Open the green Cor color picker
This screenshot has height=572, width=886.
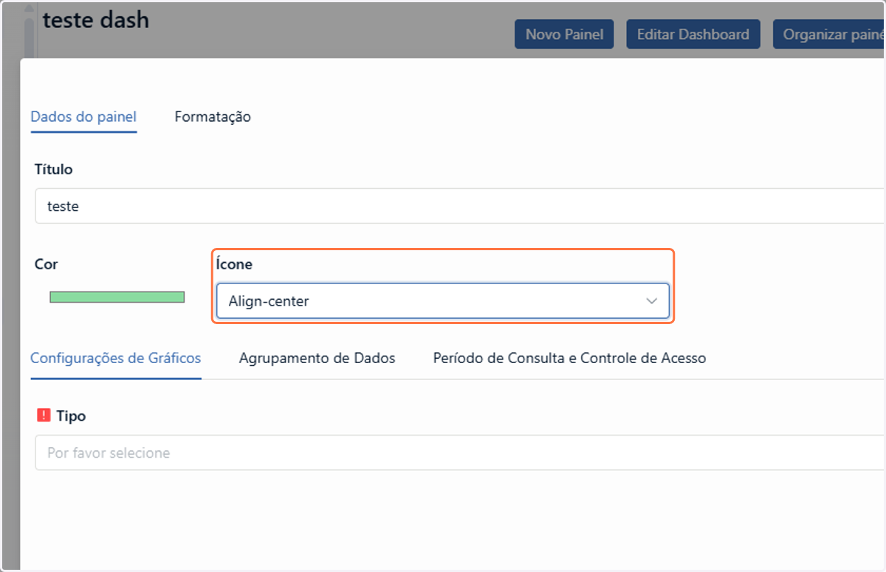pyautogui.click(x=117, y=297)
